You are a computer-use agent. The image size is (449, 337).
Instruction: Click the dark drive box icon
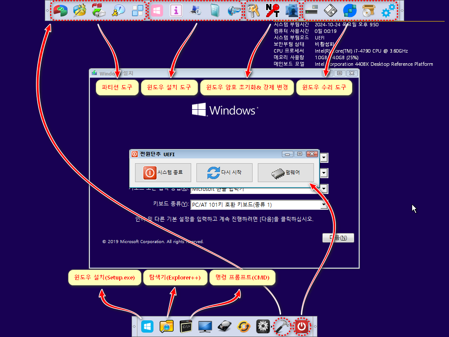(311, 11)
